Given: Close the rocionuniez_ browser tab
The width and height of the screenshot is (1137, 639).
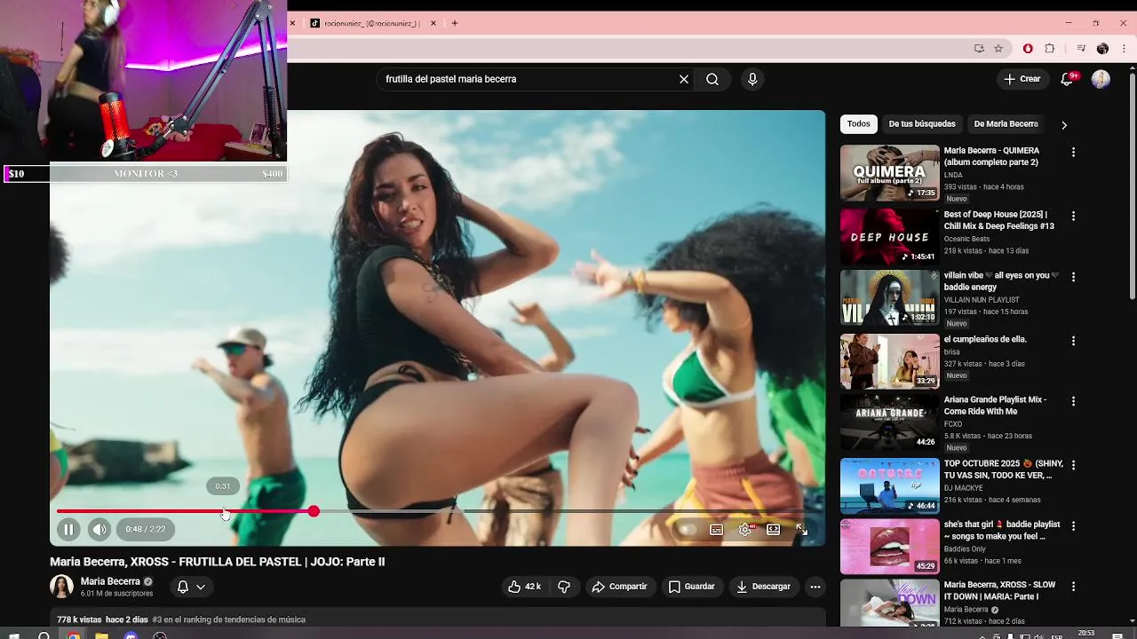Looking at the screenshot, I should point(433,23).
